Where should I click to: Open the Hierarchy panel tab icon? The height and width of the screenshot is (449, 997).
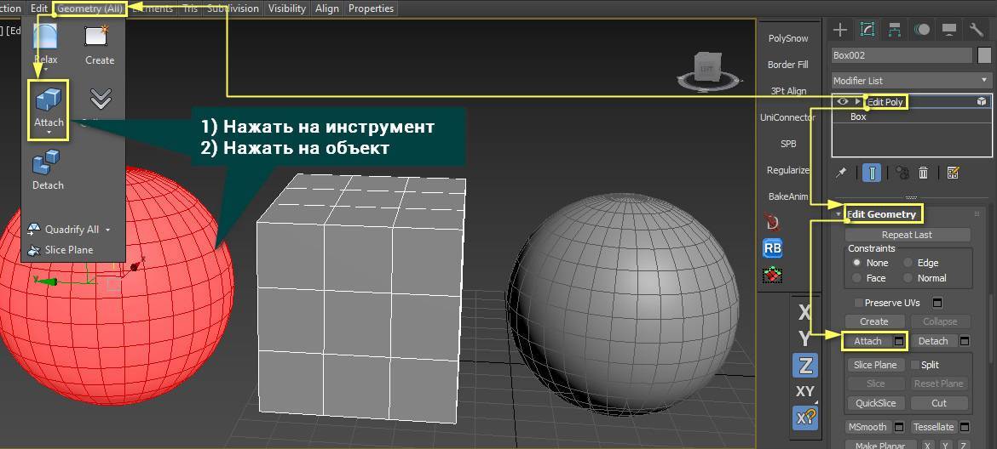tap(895, 30)
